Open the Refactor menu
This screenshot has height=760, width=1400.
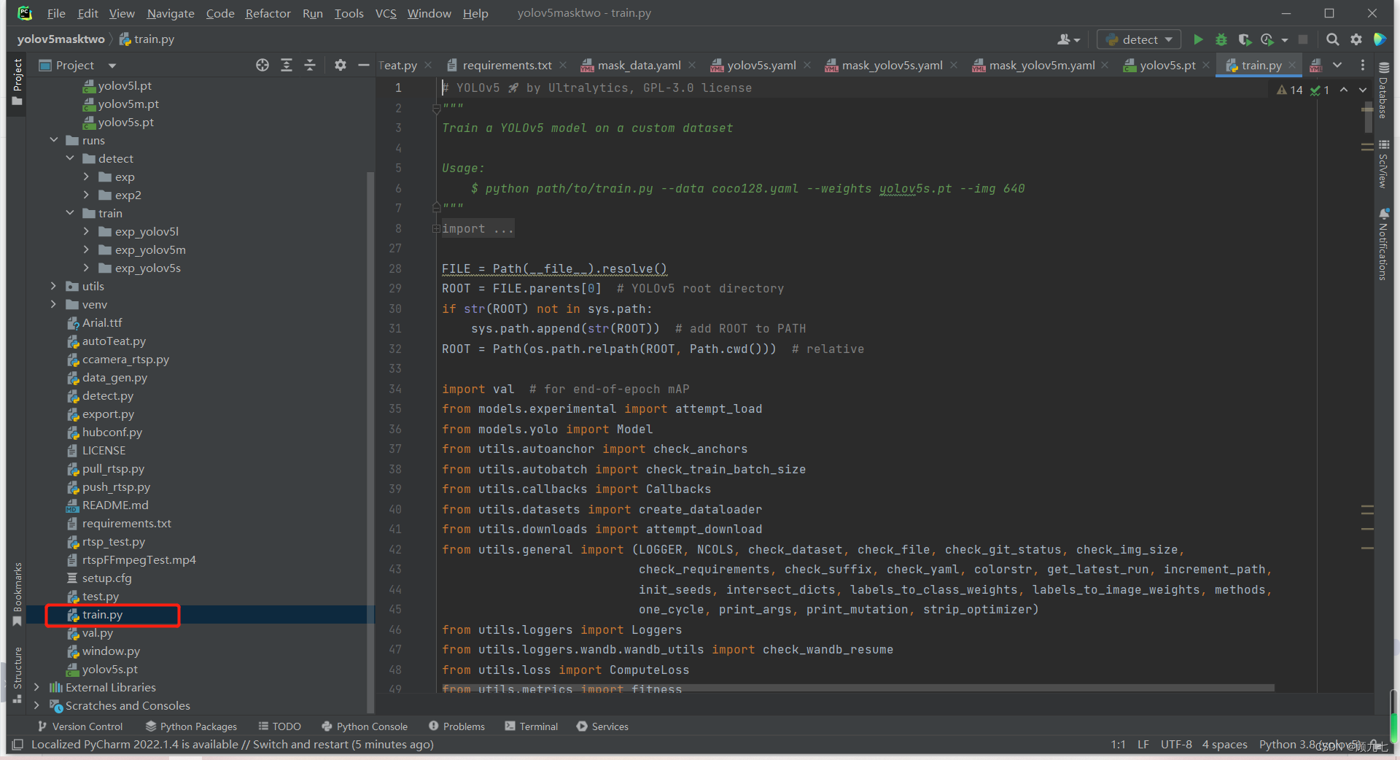268,13
